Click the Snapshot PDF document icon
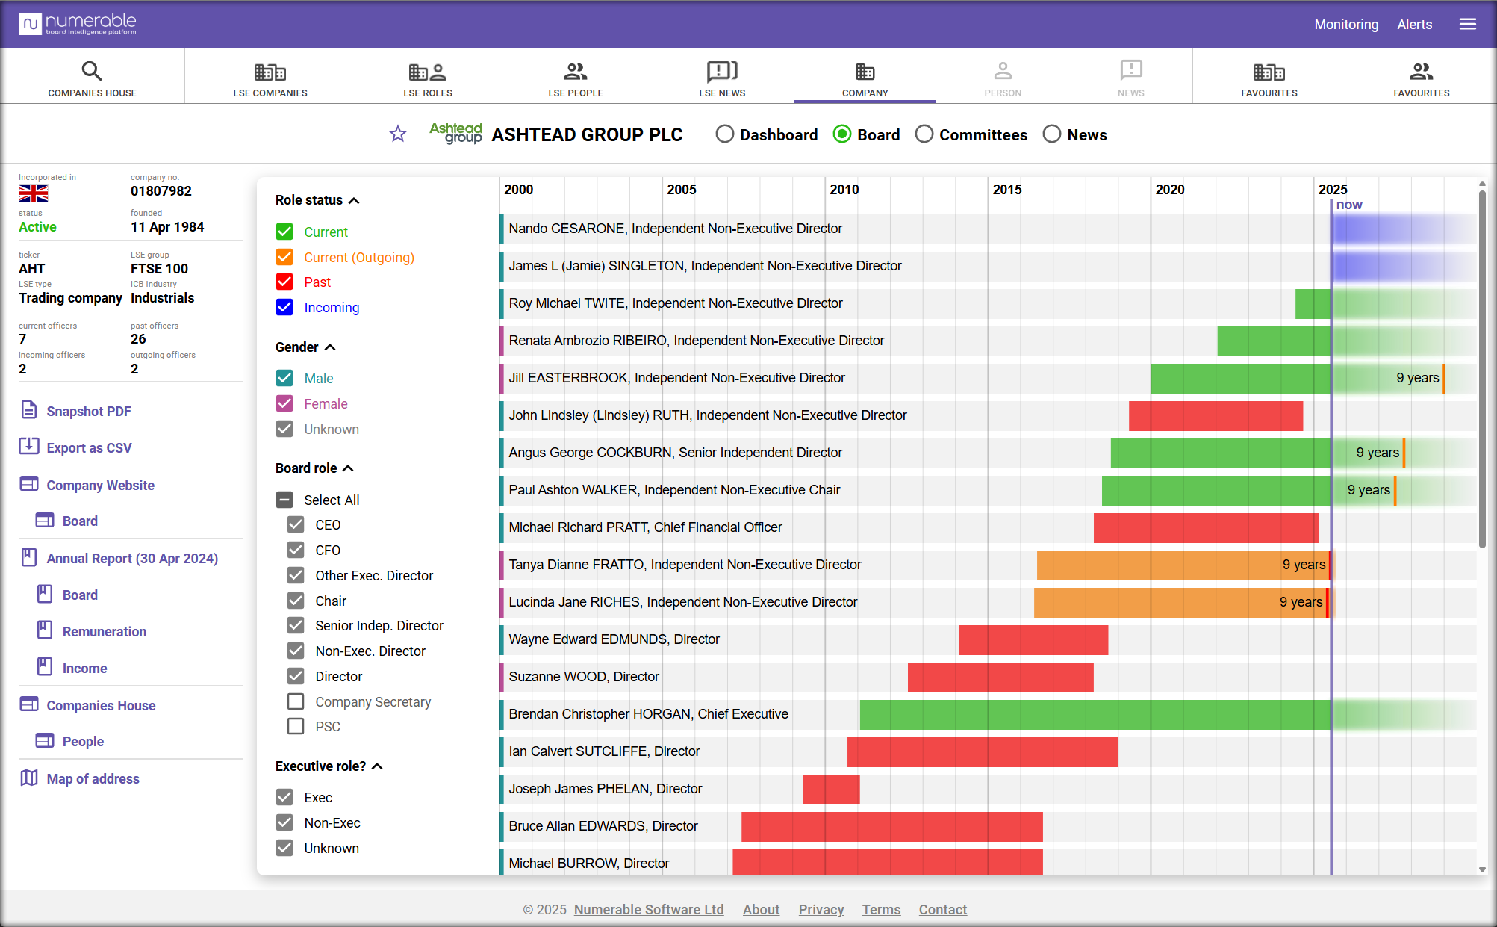 pos(29,410)
